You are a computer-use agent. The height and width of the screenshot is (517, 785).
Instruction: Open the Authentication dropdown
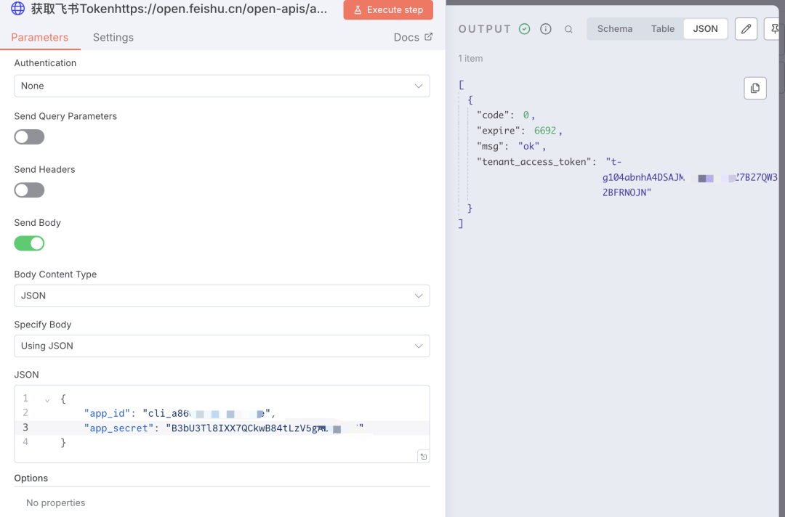222,86
